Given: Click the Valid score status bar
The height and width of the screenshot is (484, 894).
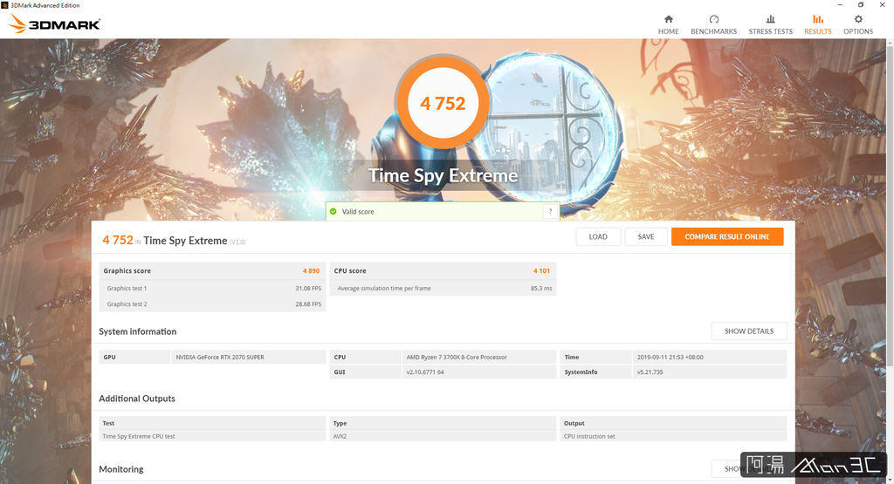Looking at the screenshot, I should pos(443,211).
